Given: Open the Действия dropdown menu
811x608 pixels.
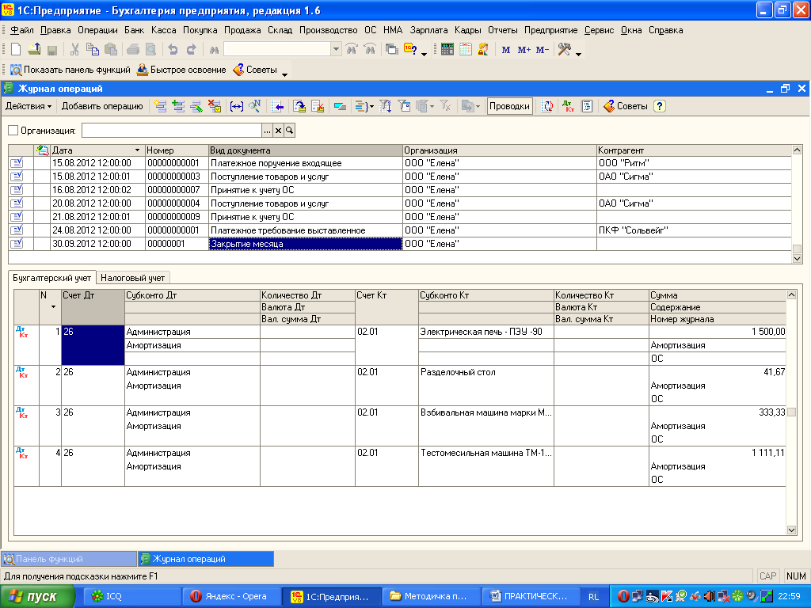Looking at the screenshot, I should [x=29, y=107].
